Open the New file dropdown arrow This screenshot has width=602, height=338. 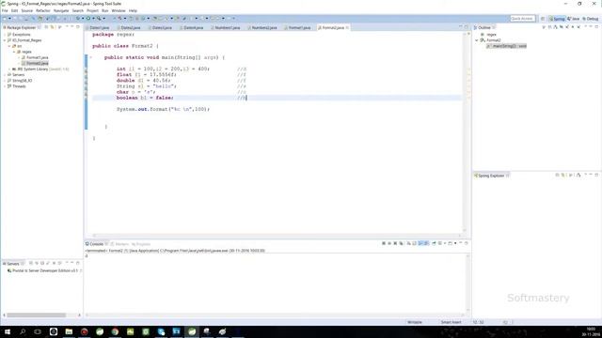tap(9, 19)
